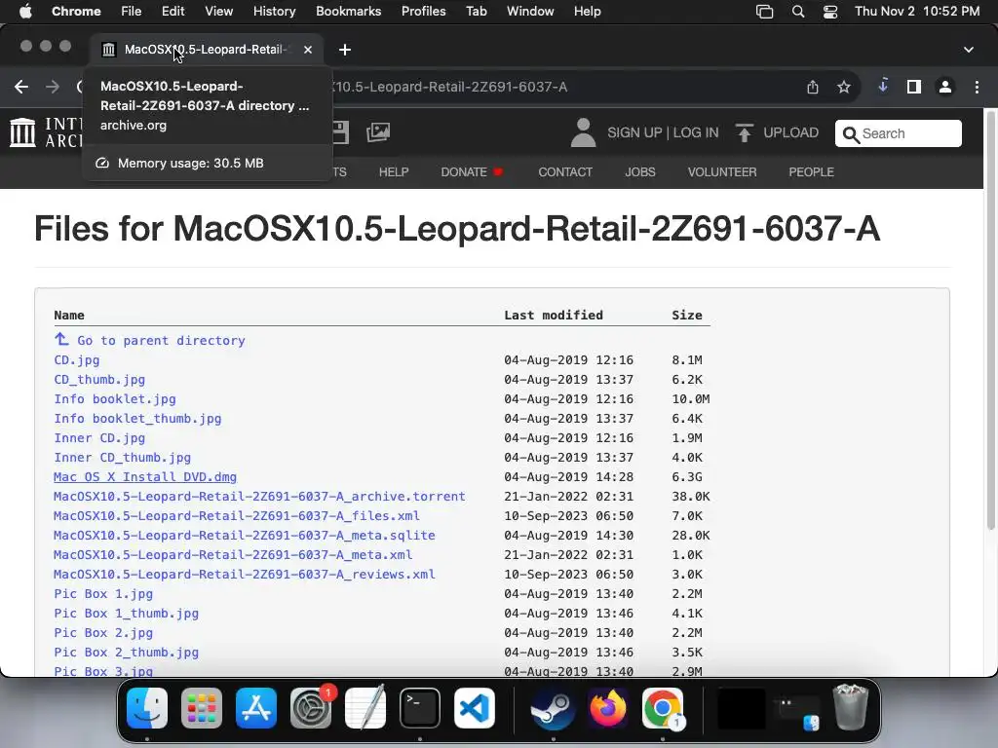Click the UPLOAD button

tap(777, 132)
